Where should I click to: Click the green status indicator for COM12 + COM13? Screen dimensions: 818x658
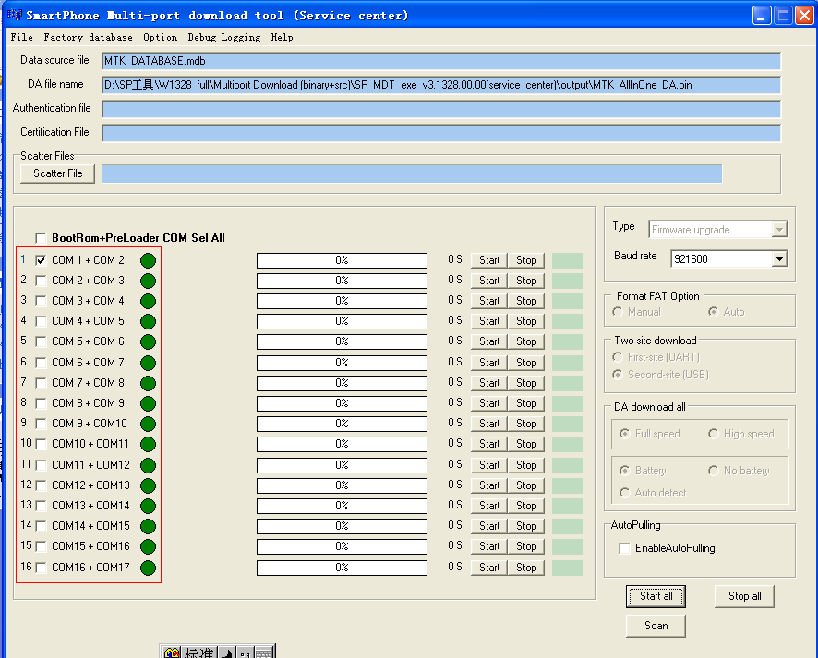click(x=148, y=485)
